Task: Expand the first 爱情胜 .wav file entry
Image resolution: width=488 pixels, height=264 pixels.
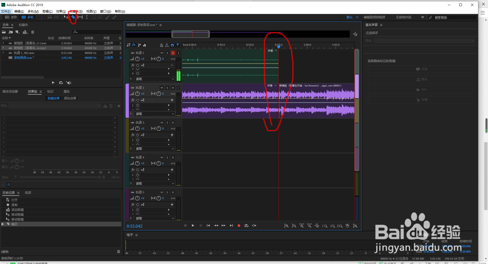Action: (3, 43)
